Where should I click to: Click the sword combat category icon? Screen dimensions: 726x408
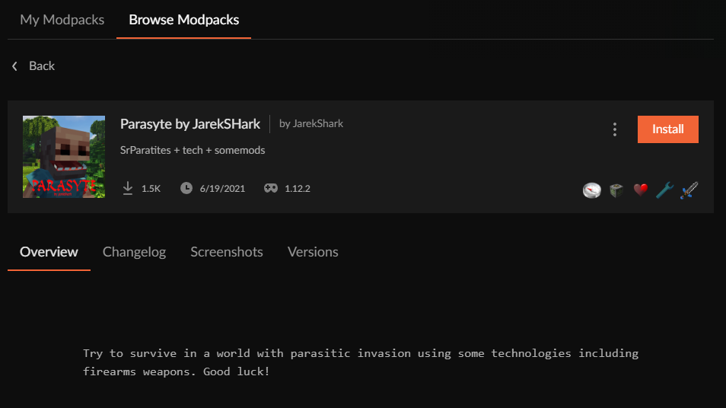pyautogui.click(x=689, y=190)
